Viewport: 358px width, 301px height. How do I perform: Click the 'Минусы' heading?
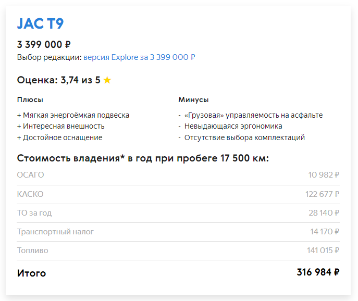click(x=193, y=99)
